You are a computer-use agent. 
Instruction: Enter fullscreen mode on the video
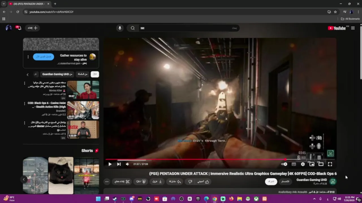pos(330,164)
